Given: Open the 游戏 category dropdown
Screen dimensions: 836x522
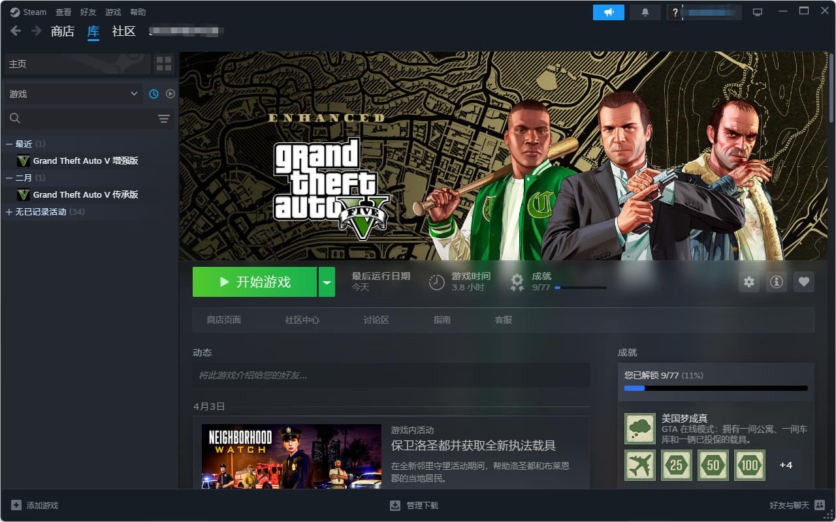Looking at the screenshot, I should [x=73, y=94].
